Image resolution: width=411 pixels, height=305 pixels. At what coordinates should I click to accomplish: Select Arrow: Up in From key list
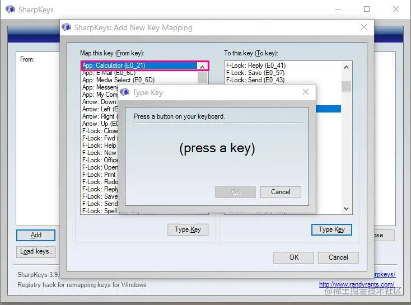pyautogui.click(x=100, y=124)
